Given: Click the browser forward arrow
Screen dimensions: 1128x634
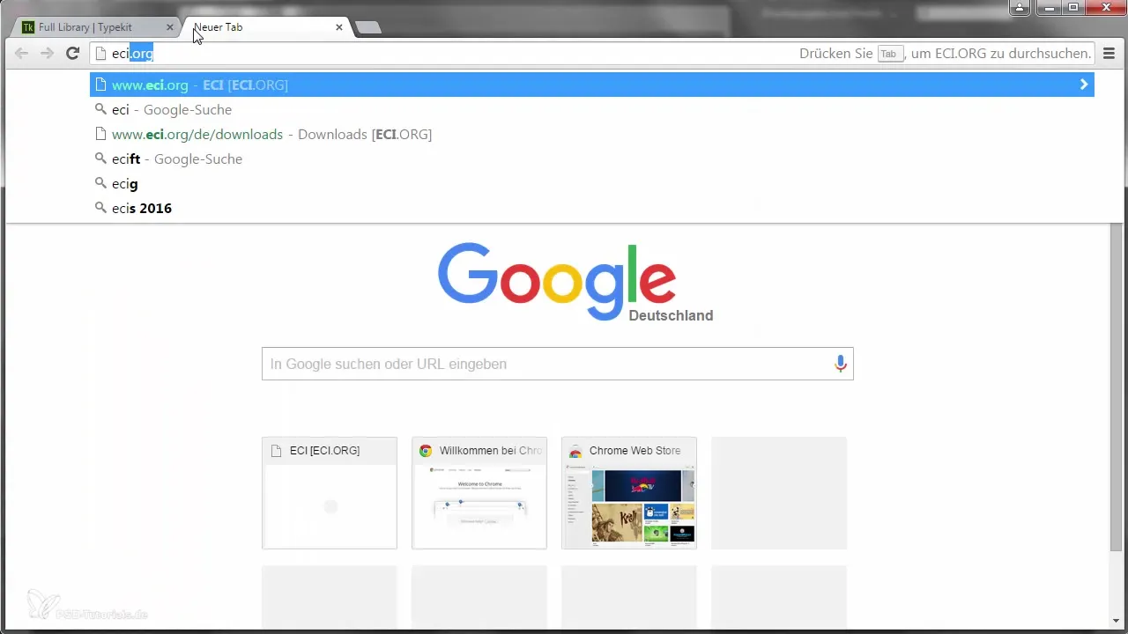Looking at the screenshot, I should click(x=47, y=54).
